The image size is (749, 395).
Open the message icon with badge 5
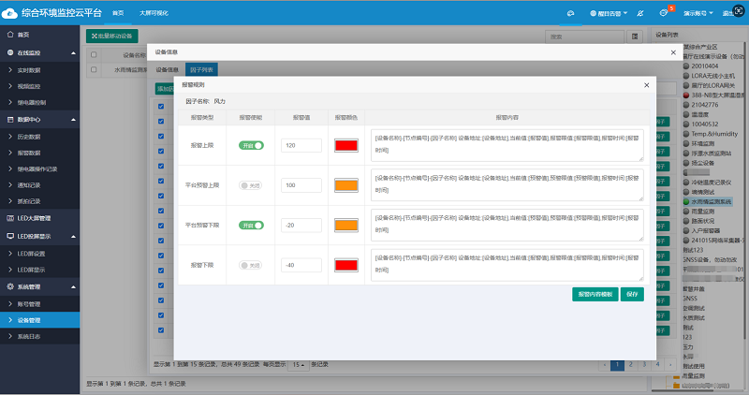[x=664, y=14]
